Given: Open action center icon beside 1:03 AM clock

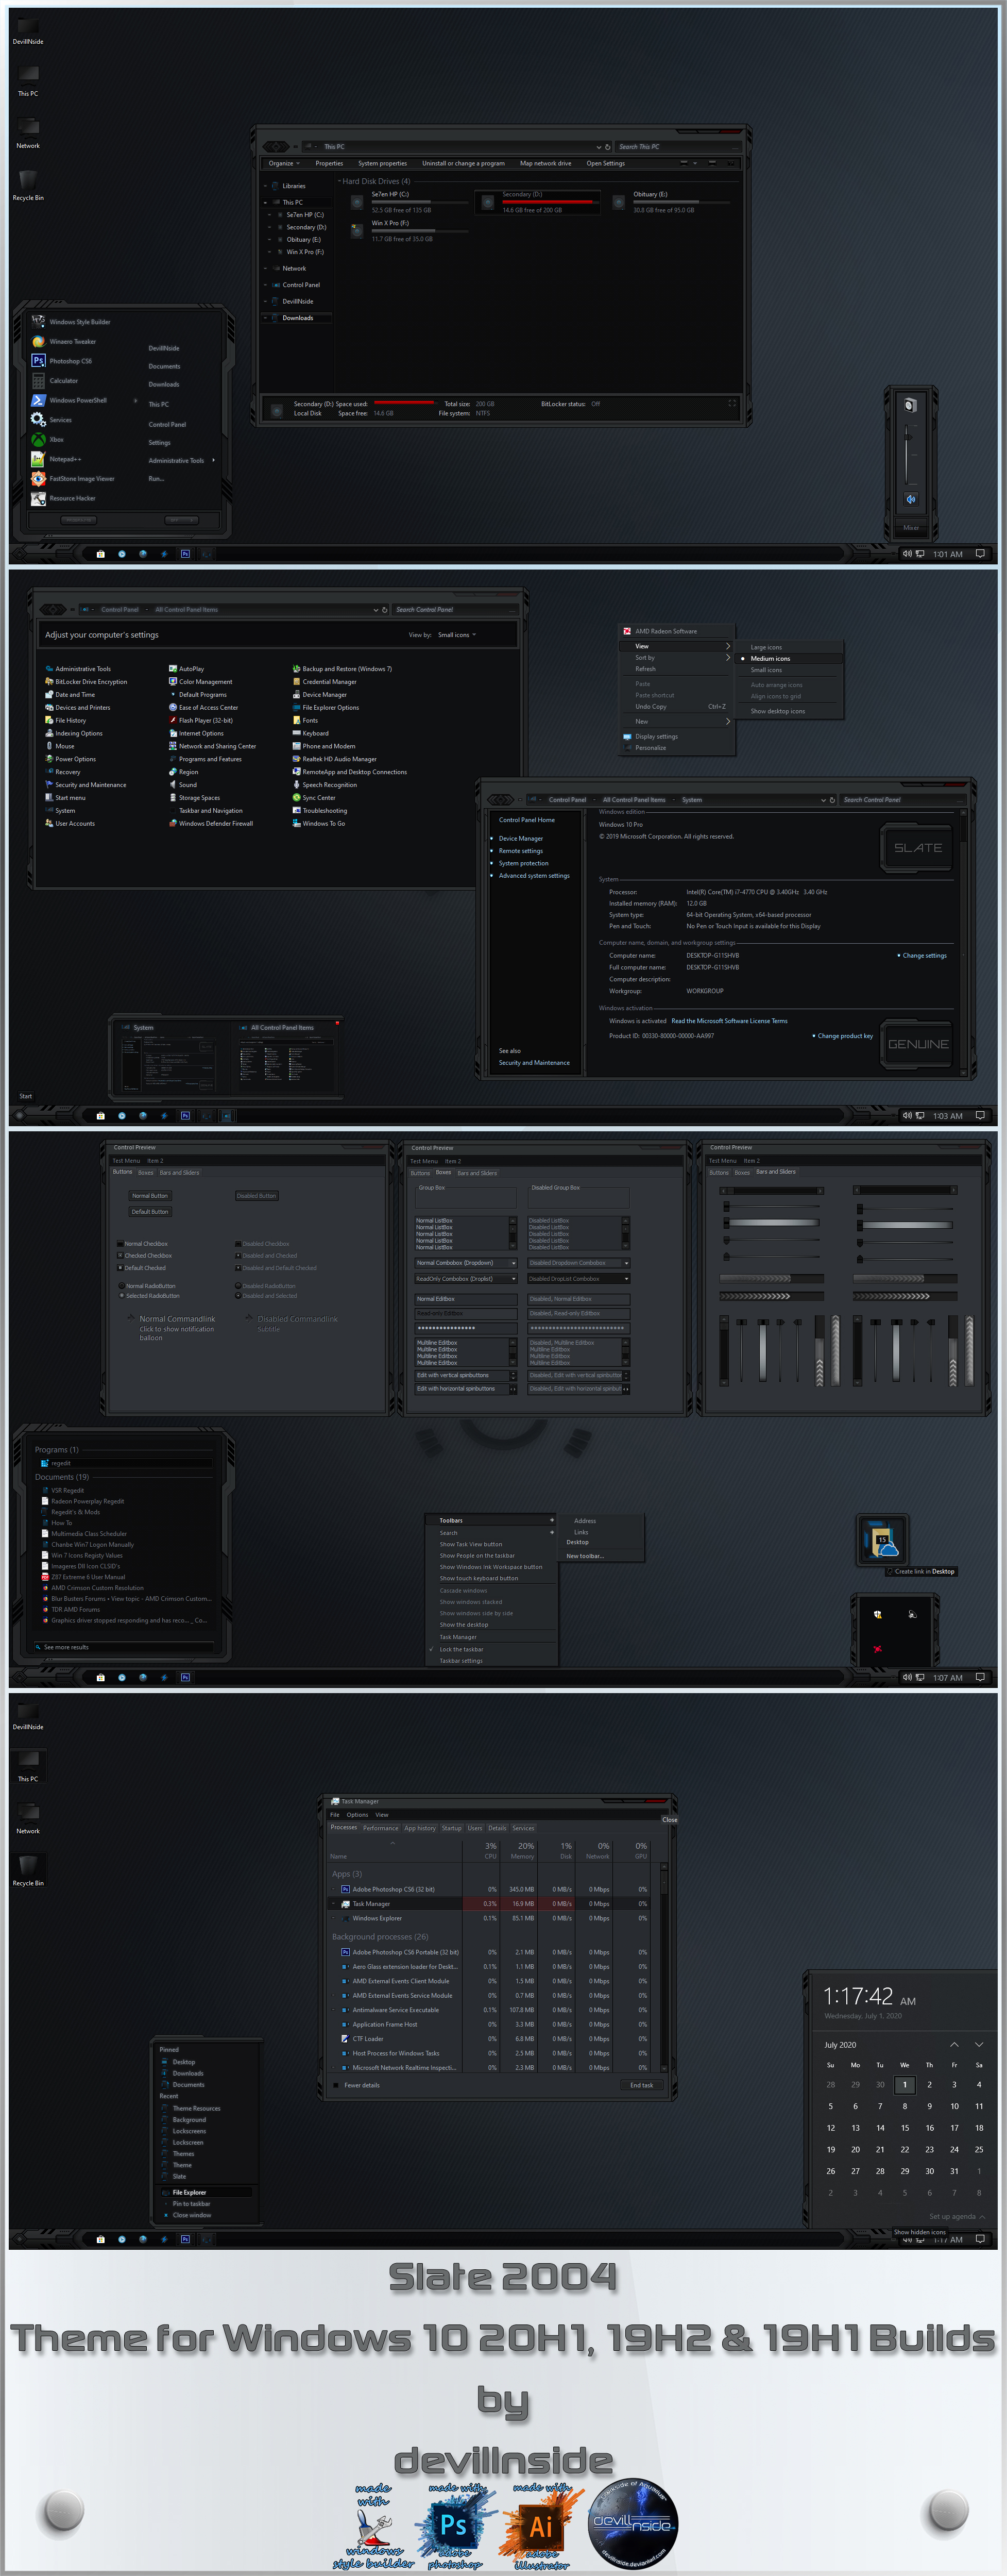Looking at the screenshot, I should [x=980, y=1115].
